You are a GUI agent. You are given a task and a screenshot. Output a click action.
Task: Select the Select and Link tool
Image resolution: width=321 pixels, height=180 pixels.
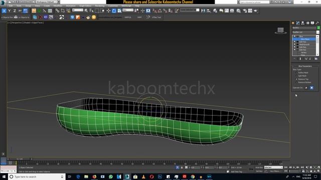(x=57, y=10)
